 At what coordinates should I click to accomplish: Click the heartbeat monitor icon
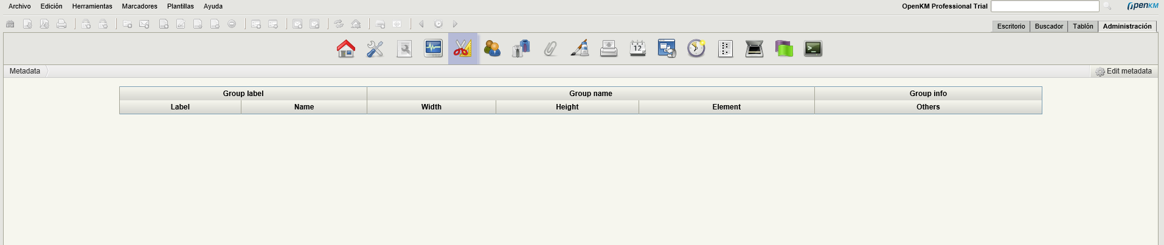(434, 49)
